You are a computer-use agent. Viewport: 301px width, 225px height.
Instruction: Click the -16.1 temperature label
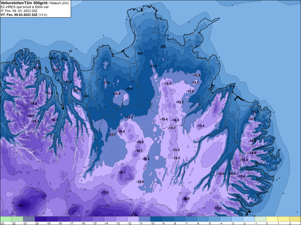pyautogui.click(x=122, y=172)
